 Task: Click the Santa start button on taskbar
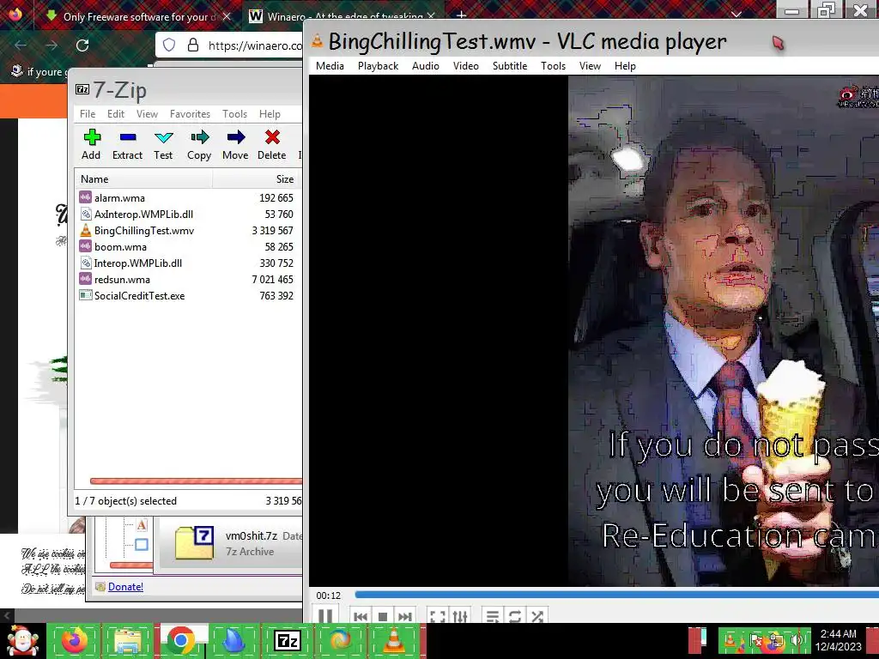point(22,641)
